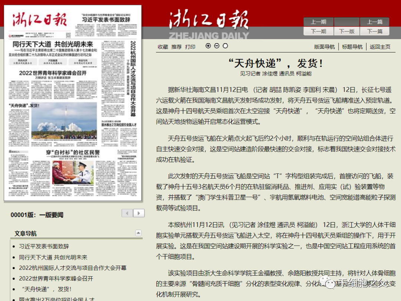
Task: Click the 上一期 button
Action: click(319, 22)
